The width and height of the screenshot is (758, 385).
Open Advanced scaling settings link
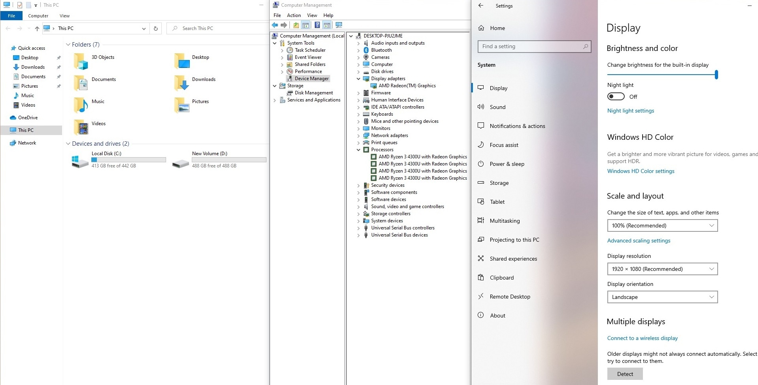tap(639, 240)
